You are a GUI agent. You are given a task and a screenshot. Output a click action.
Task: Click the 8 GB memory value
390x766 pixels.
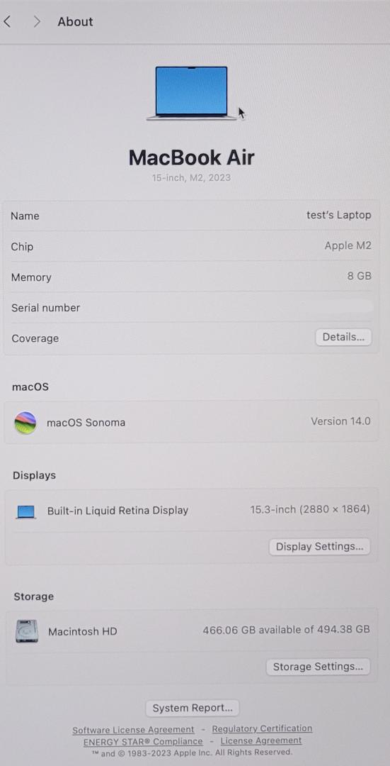coord(360,276)
